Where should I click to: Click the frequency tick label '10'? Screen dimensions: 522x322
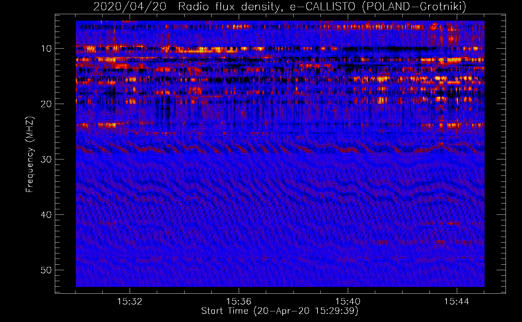coord(46,49)
